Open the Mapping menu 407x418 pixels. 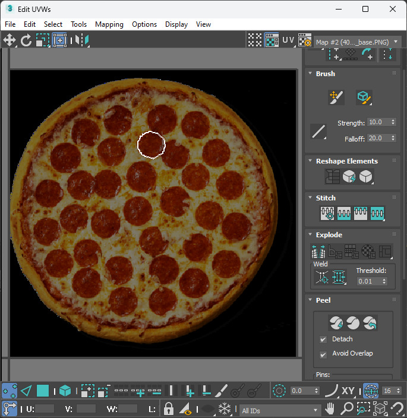pyautogui.click(x=109, y=24)
